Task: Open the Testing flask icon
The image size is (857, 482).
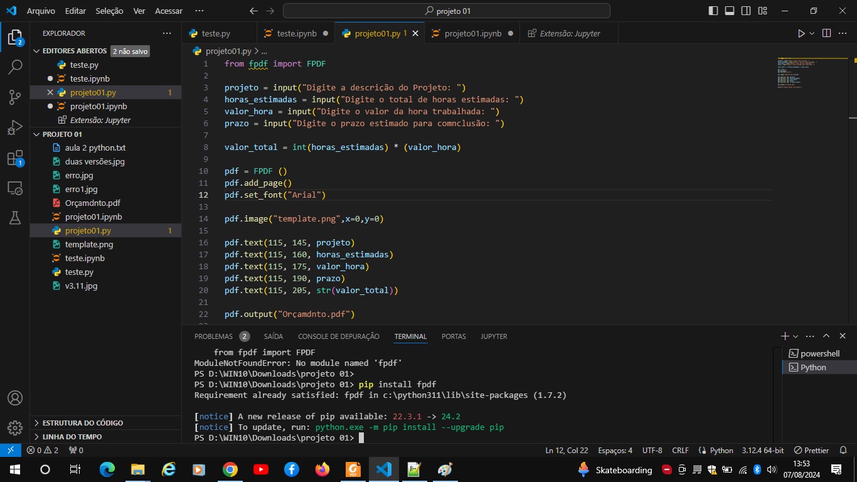Action: tap(15, 217)
